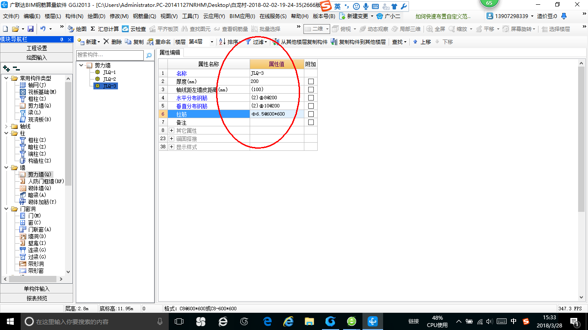Collapse the 常用构件类型 tree folder
This screenshot has width=588, height=330.
pos(6,78)
